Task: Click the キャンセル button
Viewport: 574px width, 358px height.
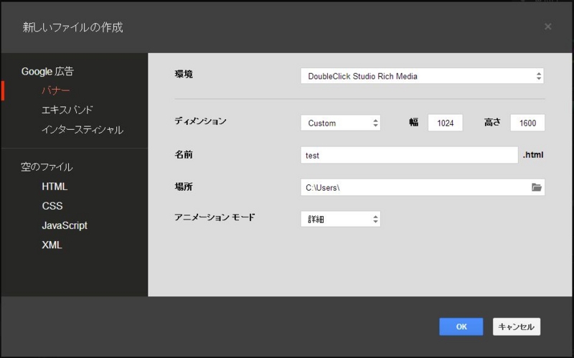Action: point(516,326)
